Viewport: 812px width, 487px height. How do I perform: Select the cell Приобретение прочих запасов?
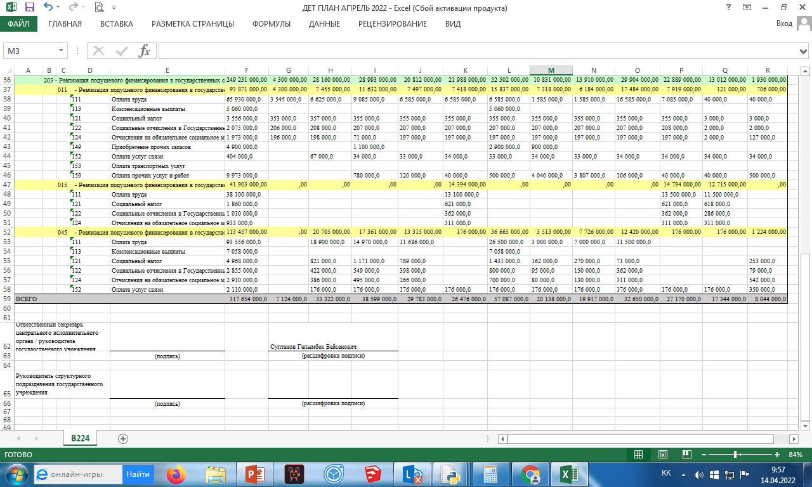(167, 146)
